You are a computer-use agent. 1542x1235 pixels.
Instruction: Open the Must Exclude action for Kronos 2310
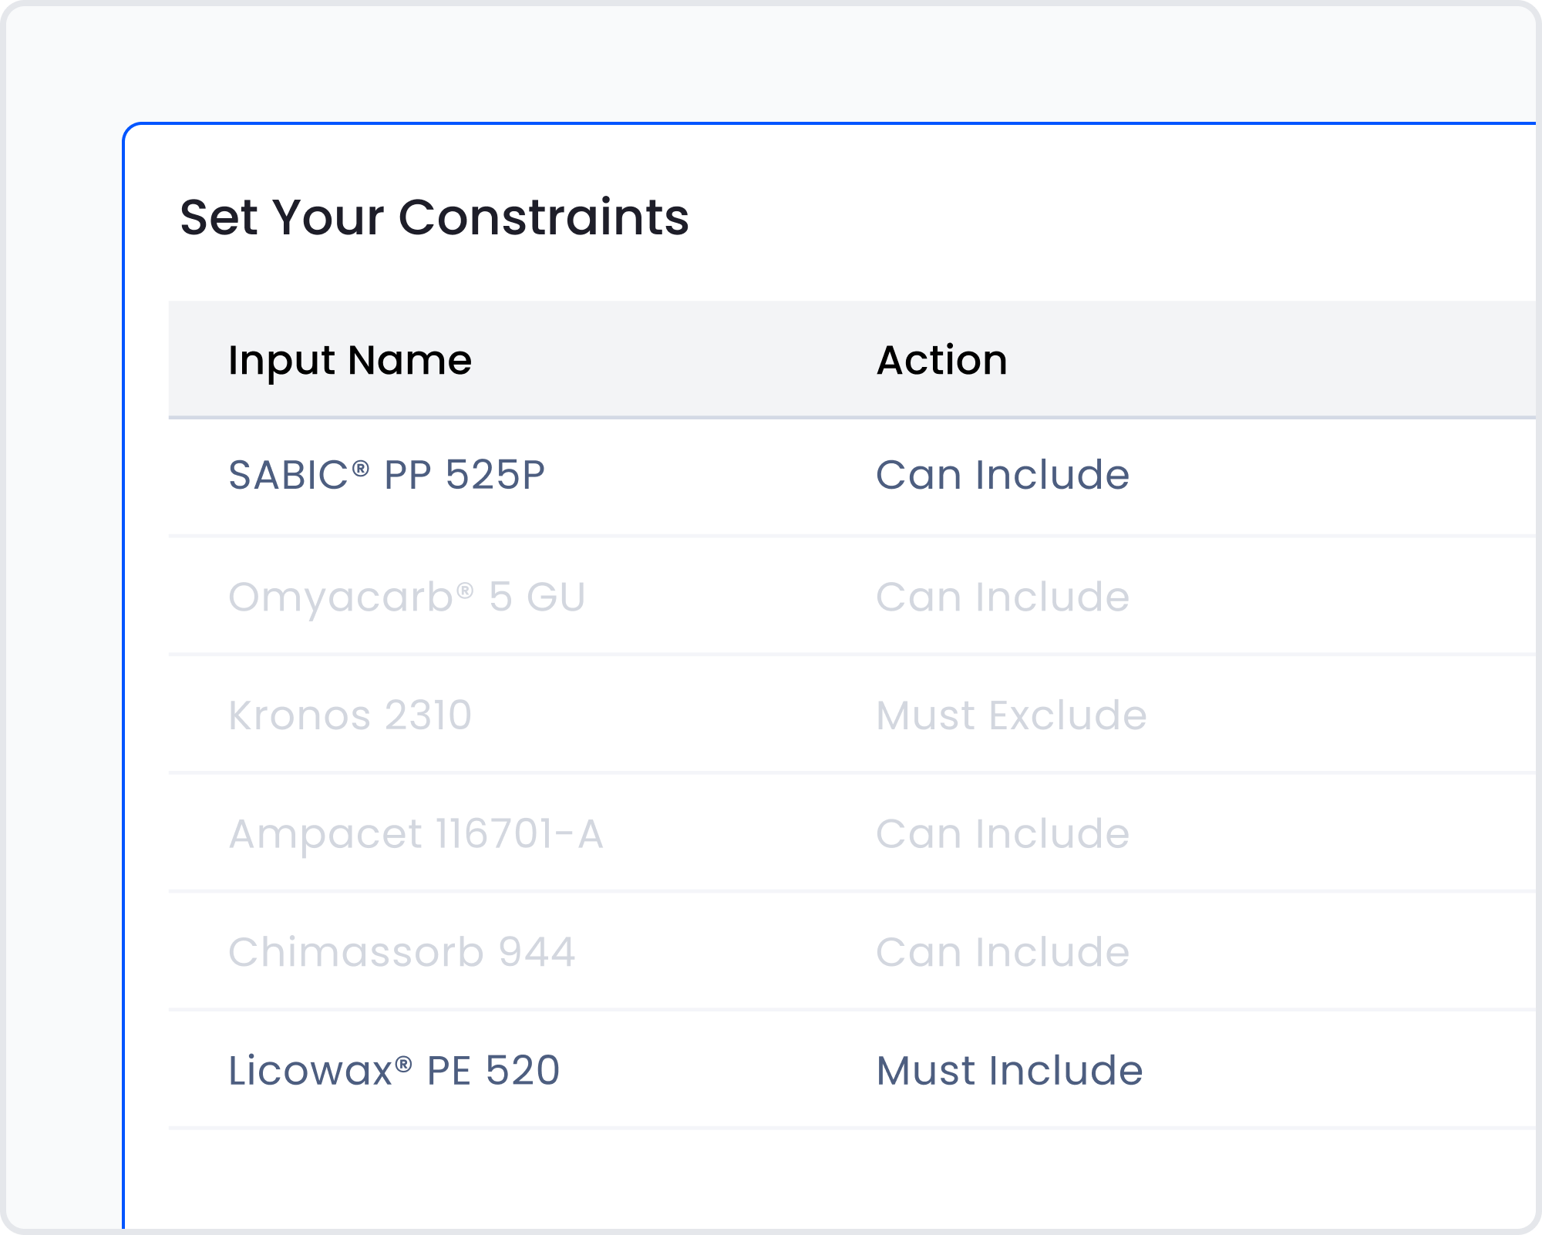(1011, 715)
